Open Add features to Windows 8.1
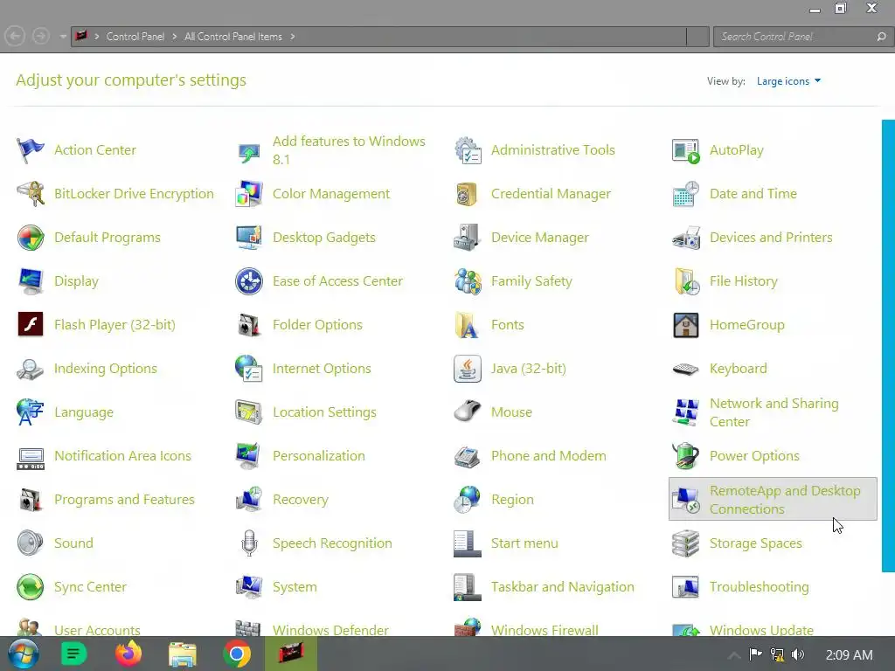 349,150
